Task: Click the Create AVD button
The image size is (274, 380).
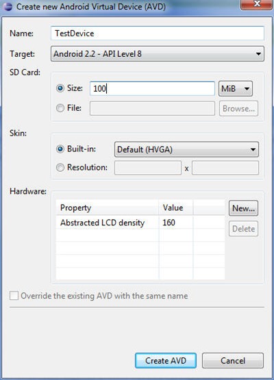Action: point(166,361)
